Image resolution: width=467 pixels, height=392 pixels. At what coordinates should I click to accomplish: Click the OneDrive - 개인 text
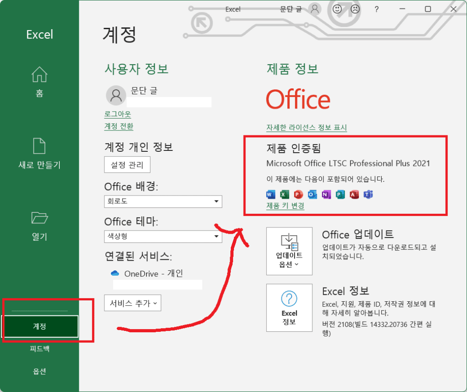pyautogui.click(x=153, y=273)
